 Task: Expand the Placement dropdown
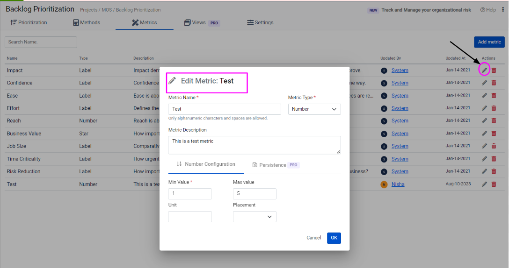click(254, 217)
